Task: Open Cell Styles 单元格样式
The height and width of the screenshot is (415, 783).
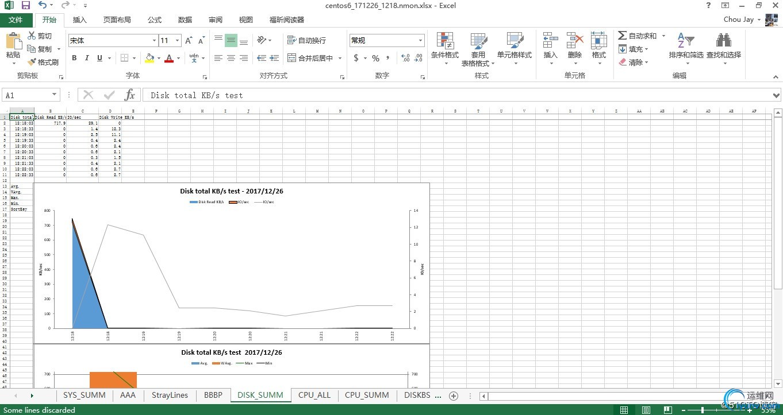Action: (515, 48)
